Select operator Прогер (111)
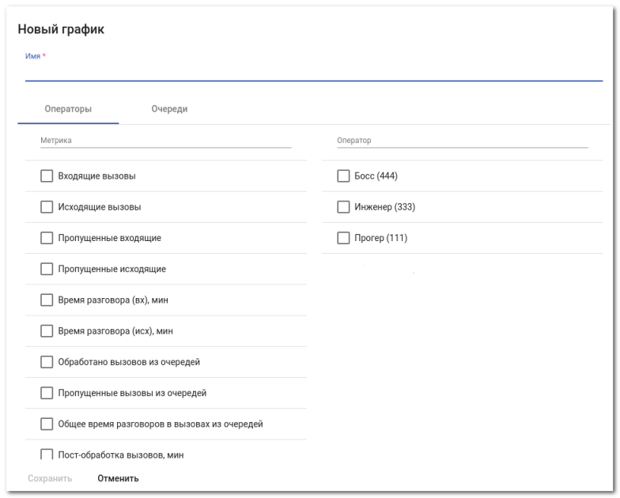 point(343,238)
